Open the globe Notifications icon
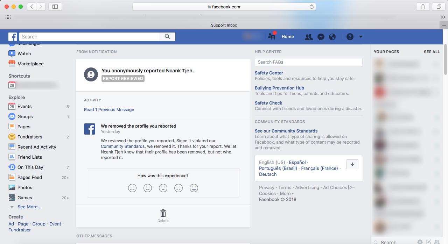The width and height of the screenshot is (448, 244). click(x=332, y=37)
